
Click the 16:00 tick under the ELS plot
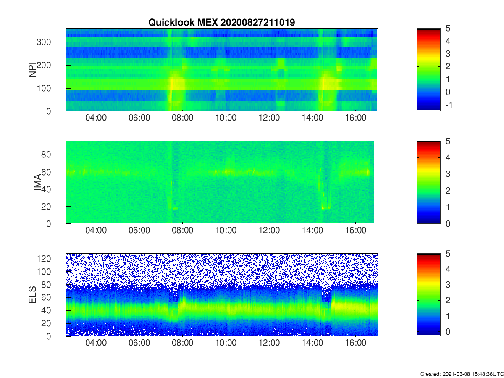(x=356, y=343)
